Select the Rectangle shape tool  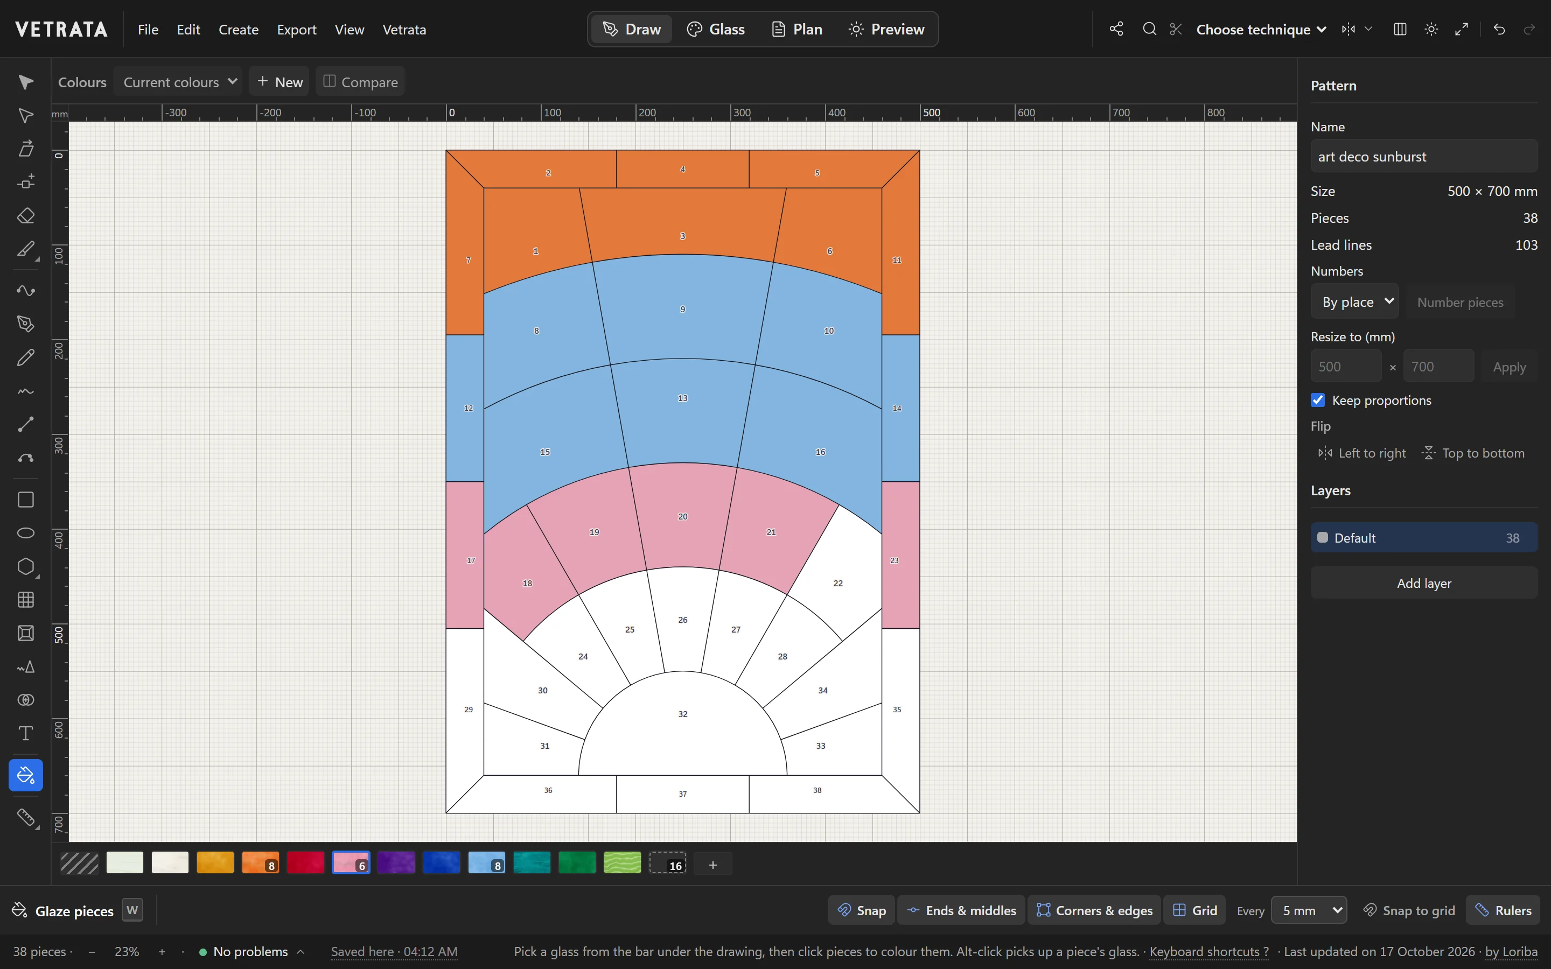click(26, 499)
